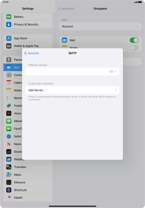Viewport: 145px width, 208px height.
Task: Select the Wallet & Apple Pay icon
Action: click(9, 46)
